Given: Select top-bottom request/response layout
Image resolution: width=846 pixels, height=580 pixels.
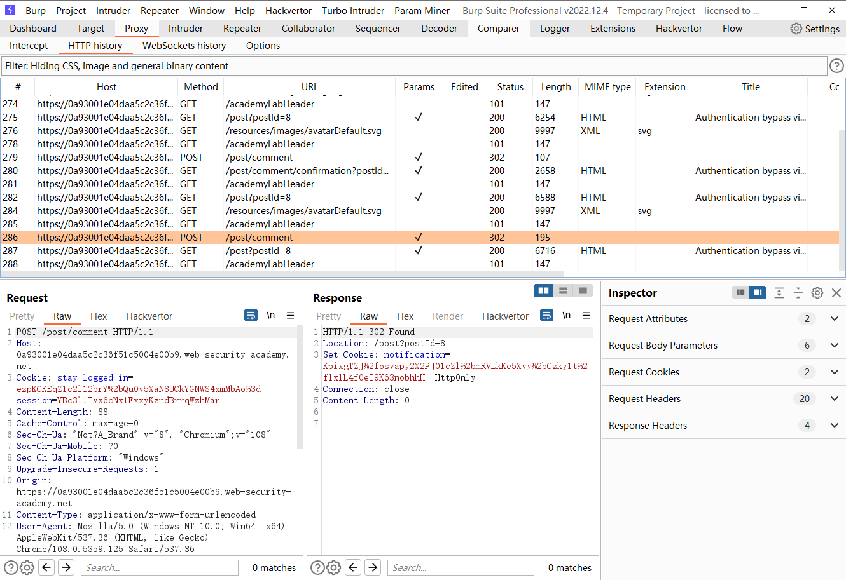Looking at the screenshot, I should click(x=563, y=290).
